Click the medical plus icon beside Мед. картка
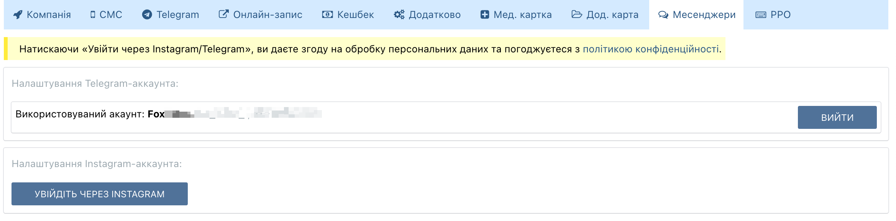 tap(485, 15)
